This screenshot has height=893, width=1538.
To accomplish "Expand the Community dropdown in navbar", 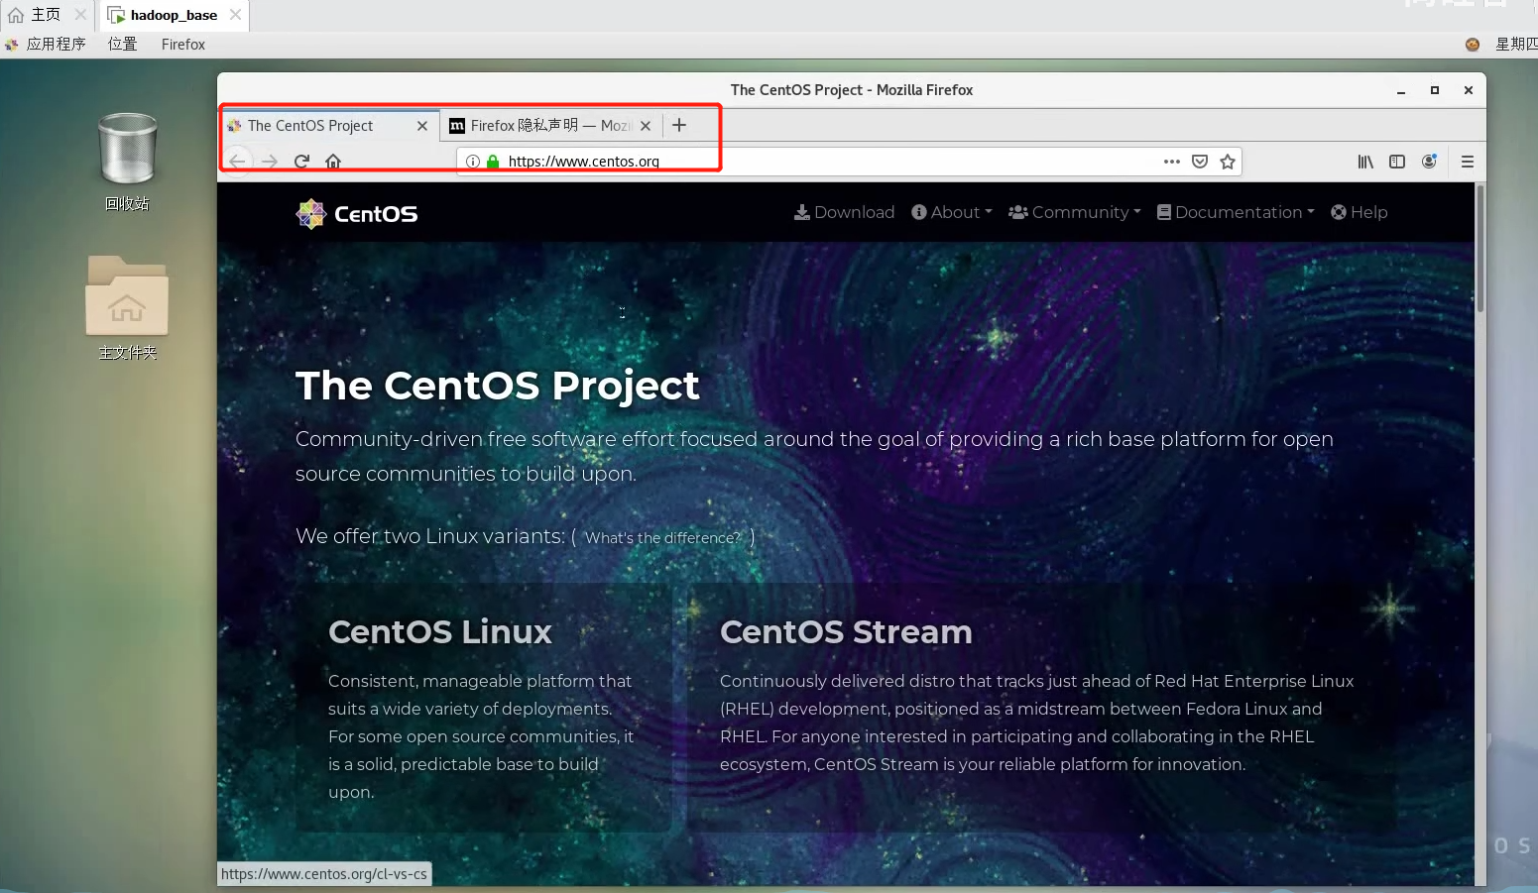I will [x=1075, y=212].
